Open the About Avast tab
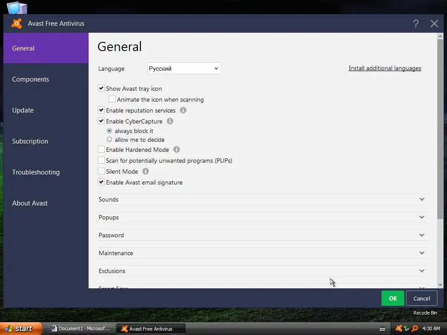The image size is (447, 335). pyautogui.click(x=46, y=203)
